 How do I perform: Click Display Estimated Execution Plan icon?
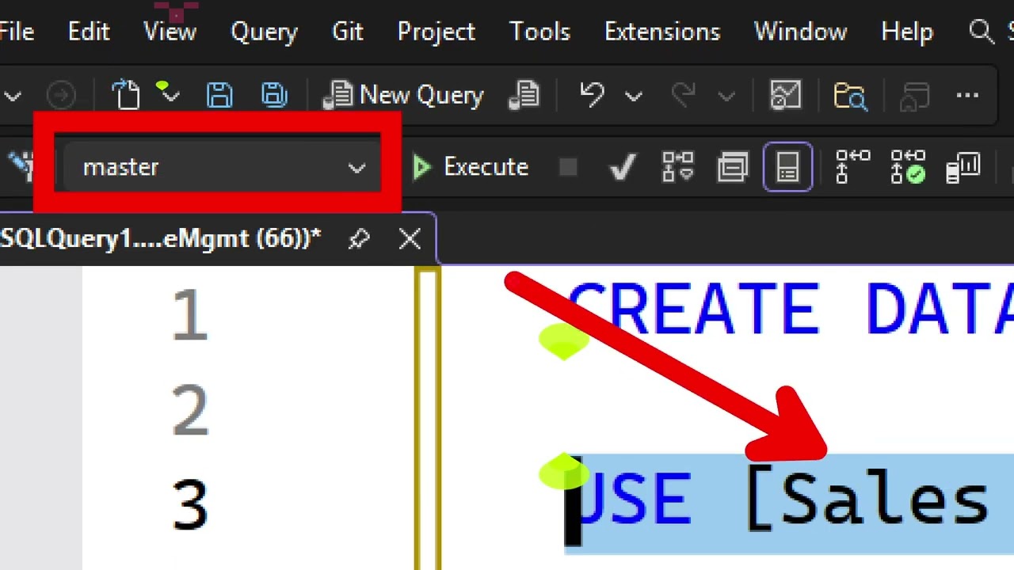678,167
